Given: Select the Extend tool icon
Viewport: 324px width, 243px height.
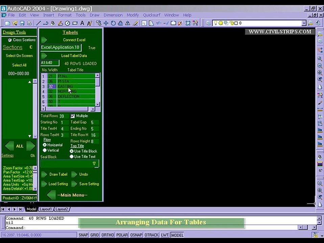Looking at the screenshot, I should (166, 23).
